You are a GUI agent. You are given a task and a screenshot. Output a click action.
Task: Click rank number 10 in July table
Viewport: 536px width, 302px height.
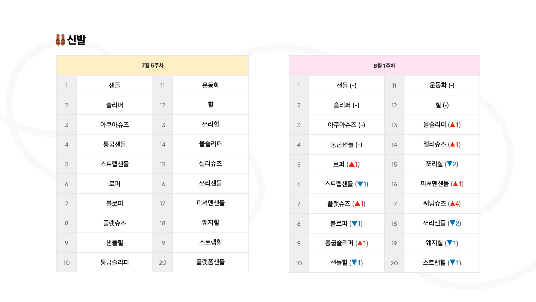[x=66, y=263]
